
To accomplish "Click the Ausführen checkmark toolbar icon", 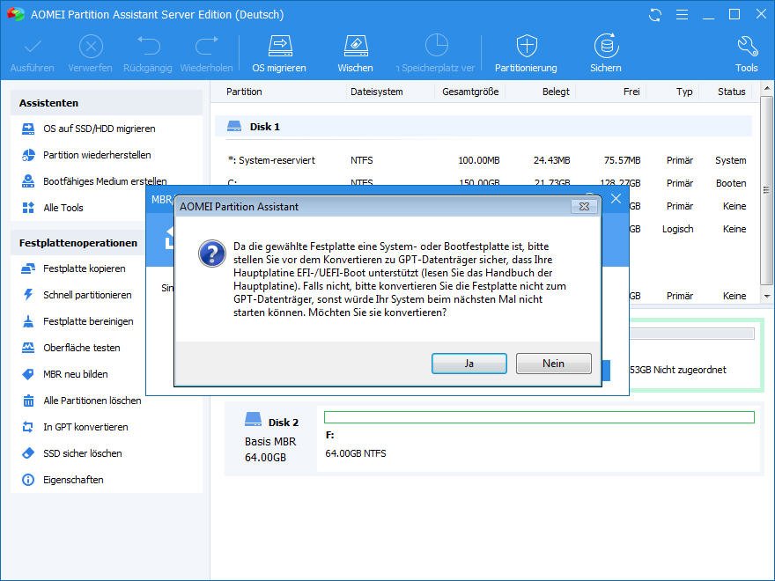I will (33, 47).
